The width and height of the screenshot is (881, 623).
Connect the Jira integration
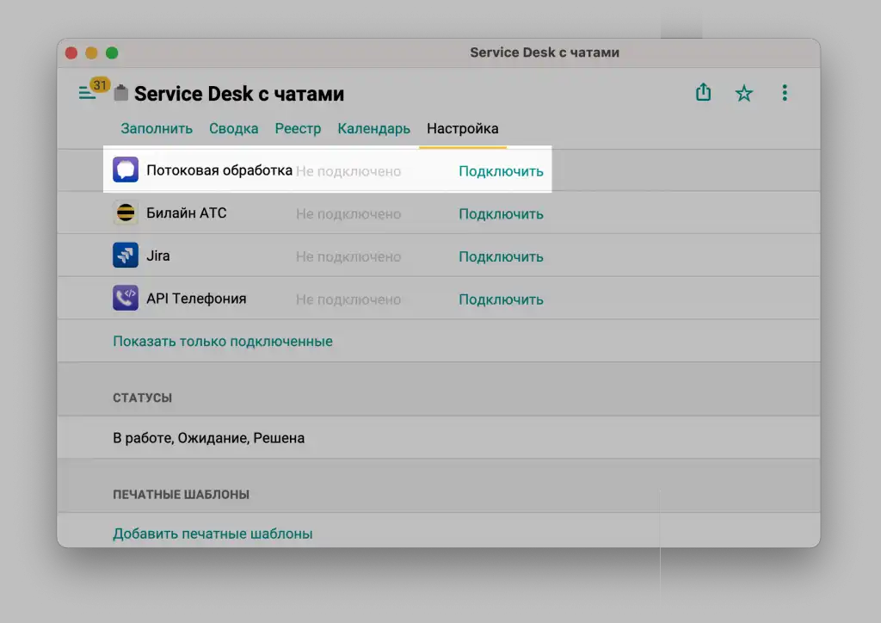tap(502, 256)
